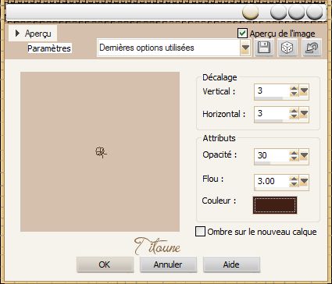
Task: Open help with the Aide button
Action: click(x=231, y=264)
